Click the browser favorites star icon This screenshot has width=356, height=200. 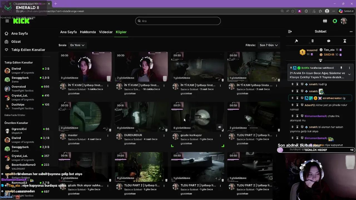[293, 11]
